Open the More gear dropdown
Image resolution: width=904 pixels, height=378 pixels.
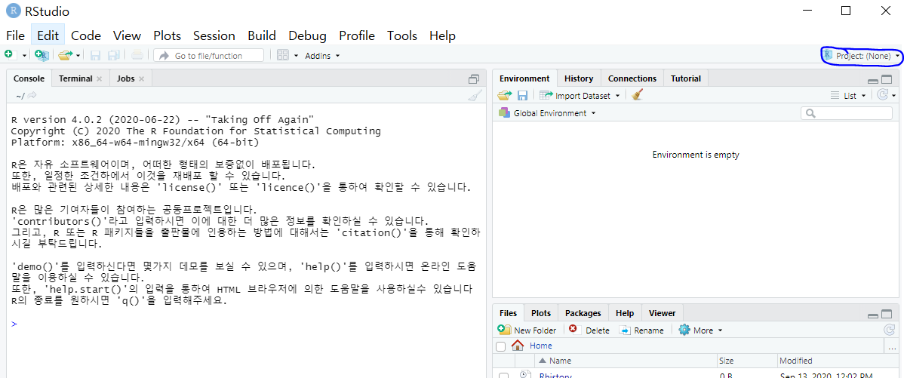tap(700, 330)
